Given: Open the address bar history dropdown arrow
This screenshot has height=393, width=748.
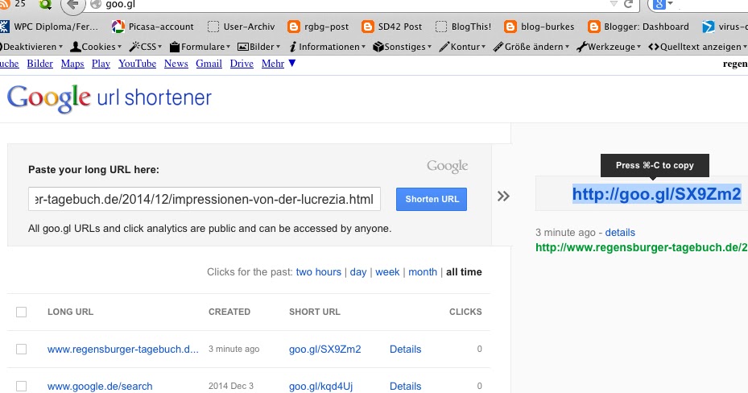Looking at the screenshot, I should click(x=614, y=4).
